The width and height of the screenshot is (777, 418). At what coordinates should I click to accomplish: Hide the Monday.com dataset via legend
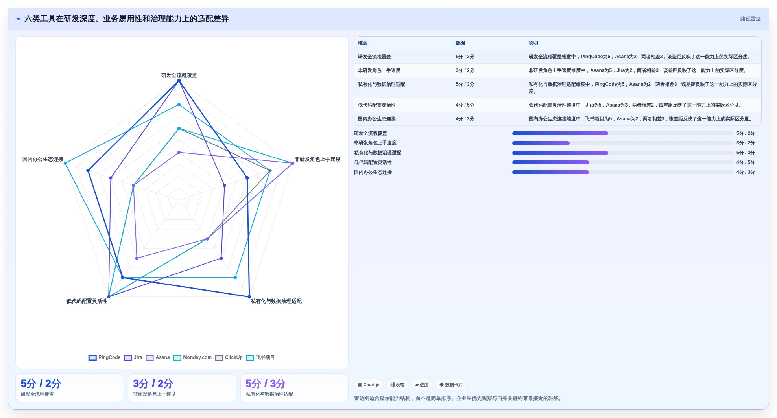177,358
